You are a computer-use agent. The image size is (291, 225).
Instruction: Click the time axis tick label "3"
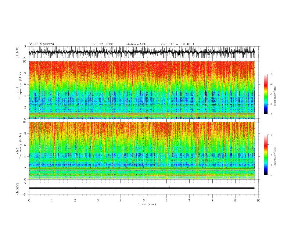(x=98, y=200)
